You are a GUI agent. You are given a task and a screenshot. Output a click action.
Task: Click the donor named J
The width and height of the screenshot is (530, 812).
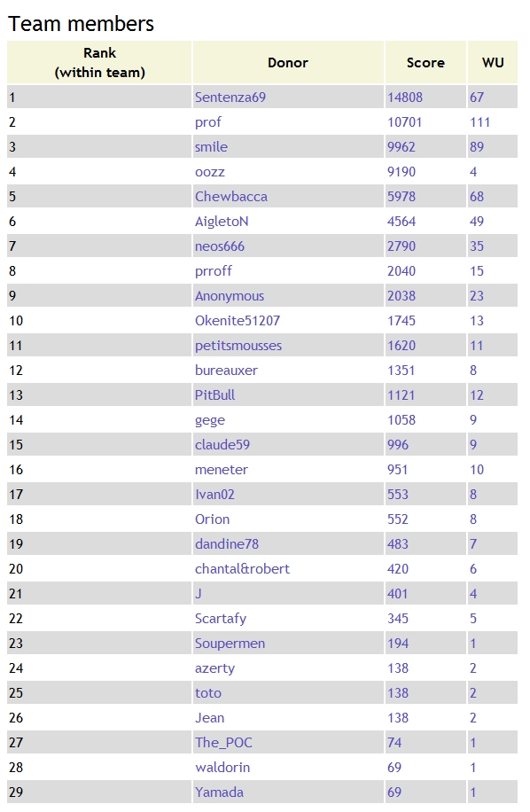[199, 594]
